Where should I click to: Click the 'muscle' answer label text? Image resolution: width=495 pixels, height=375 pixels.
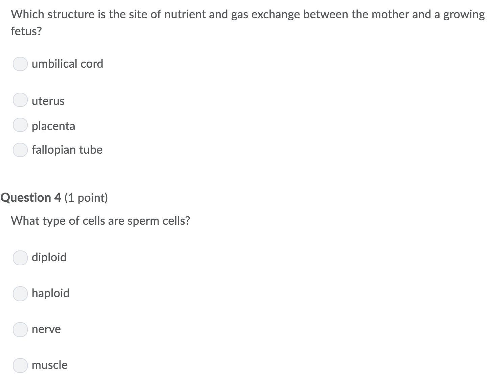(49, 365)
